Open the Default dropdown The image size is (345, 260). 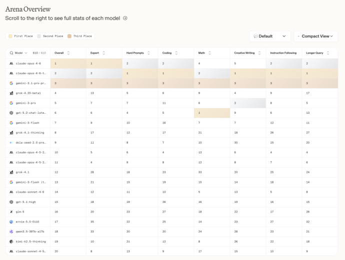pyautogui.click(x=270, y=36)
